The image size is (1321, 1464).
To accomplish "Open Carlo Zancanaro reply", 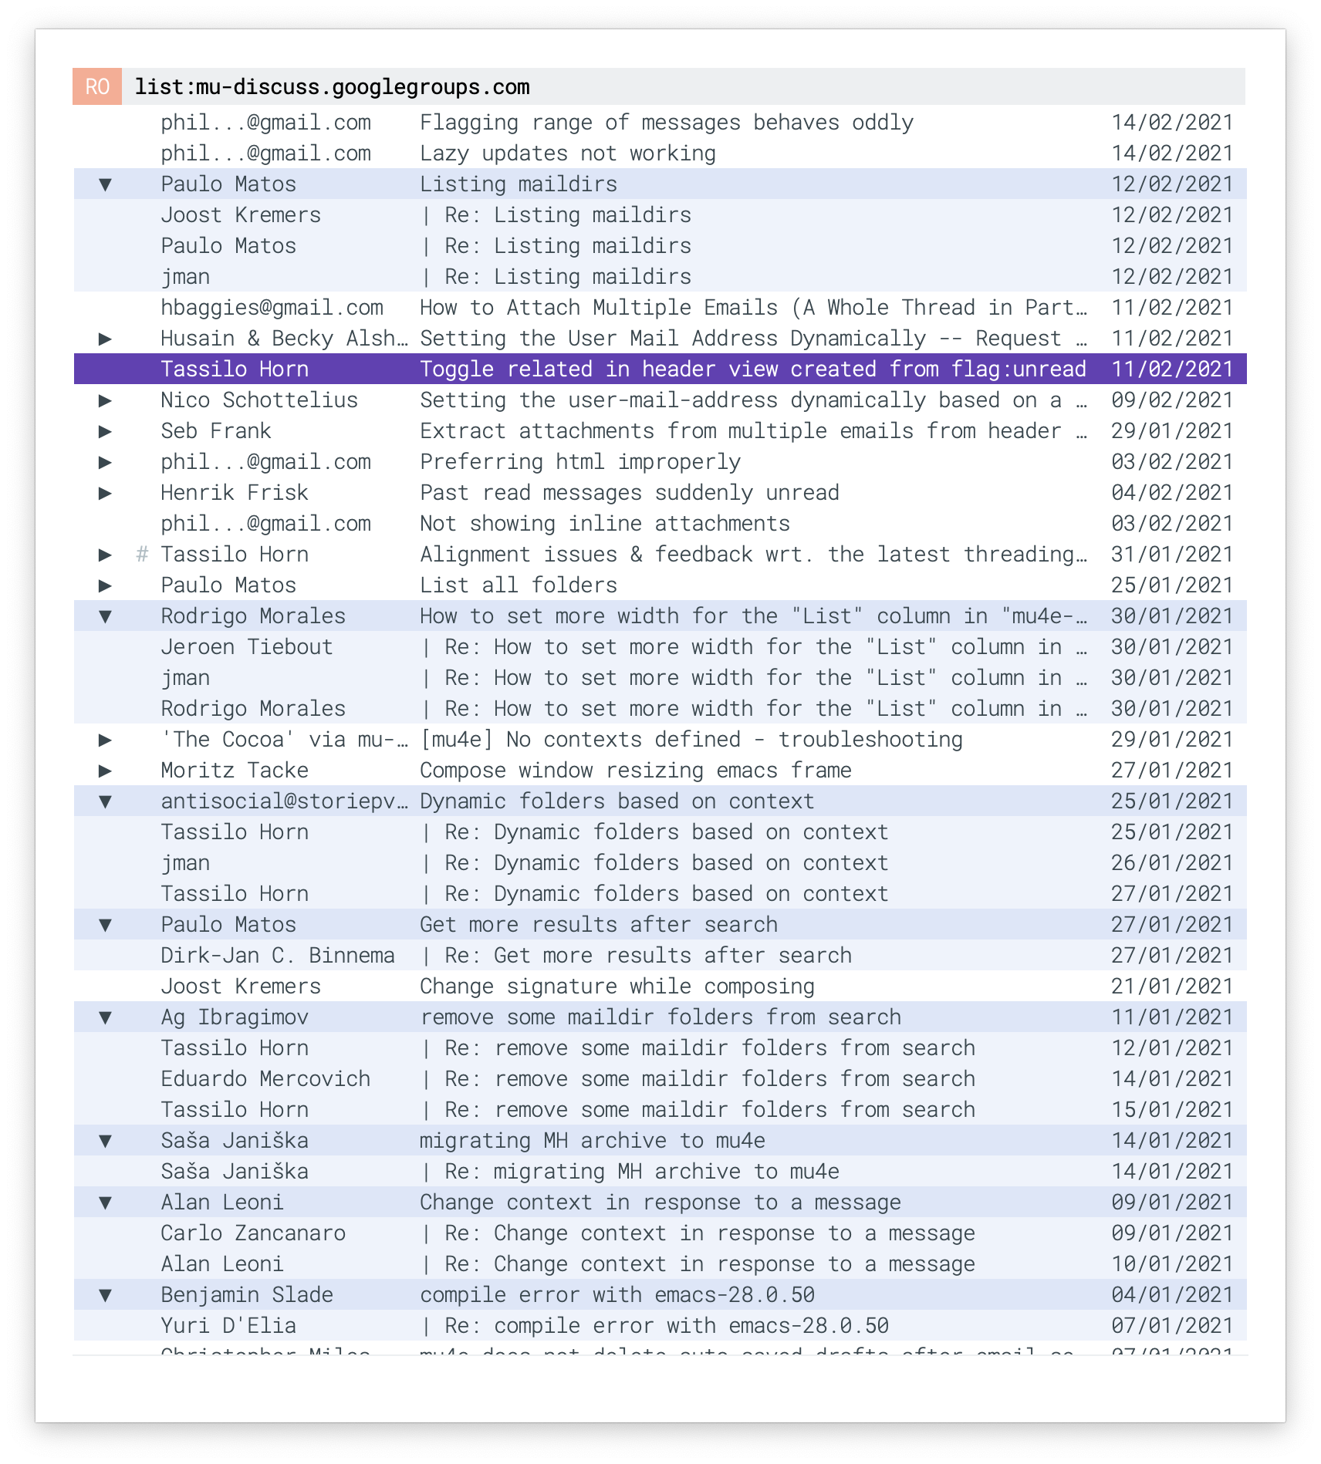I will click(x=660, y=1233).
